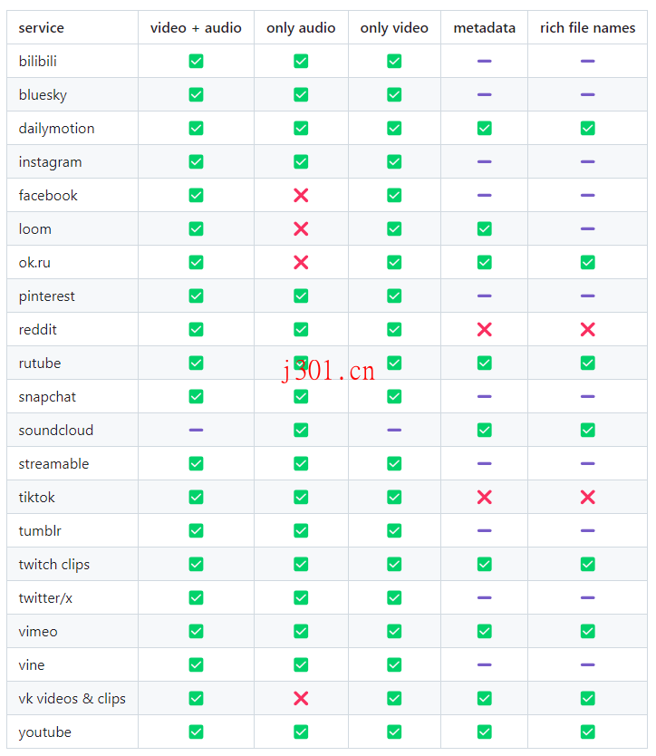Click the "rich file names" column header
656x756 pixels.
[x=587, y=28]
